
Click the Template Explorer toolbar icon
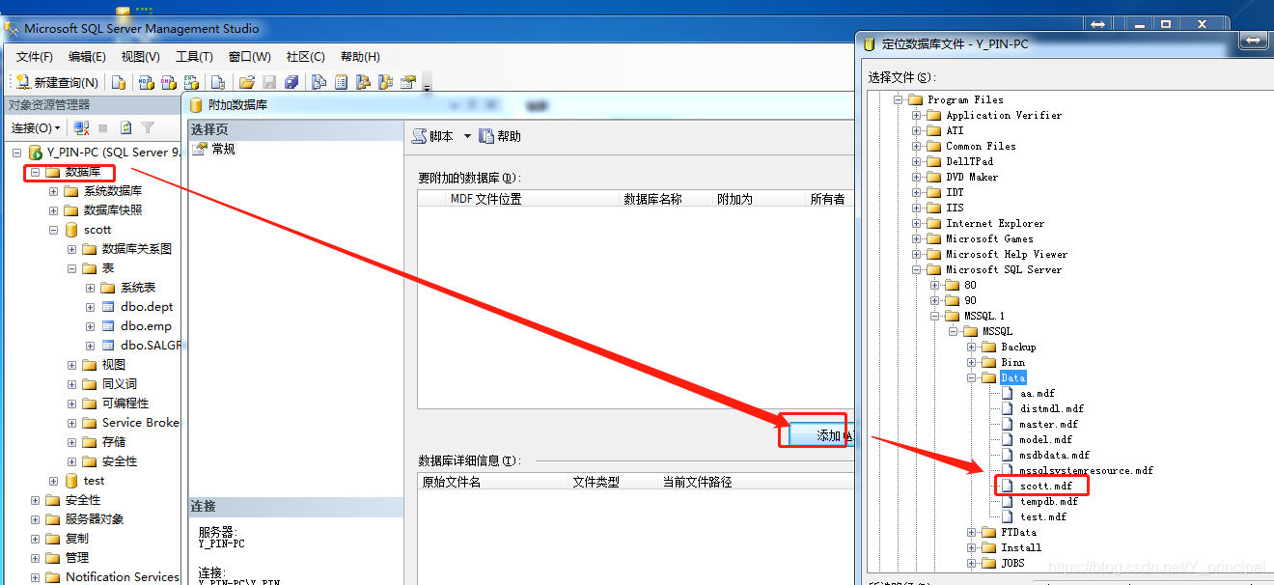(385, 83)
